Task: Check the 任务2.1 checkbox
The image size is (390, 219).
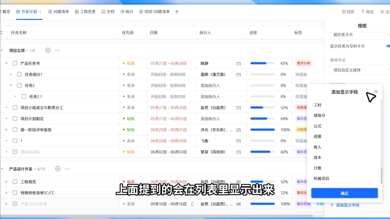Action: (24, 96)
